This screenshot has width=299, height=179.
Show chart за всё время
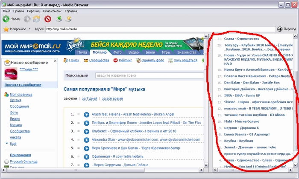click(x=112, y=98)
